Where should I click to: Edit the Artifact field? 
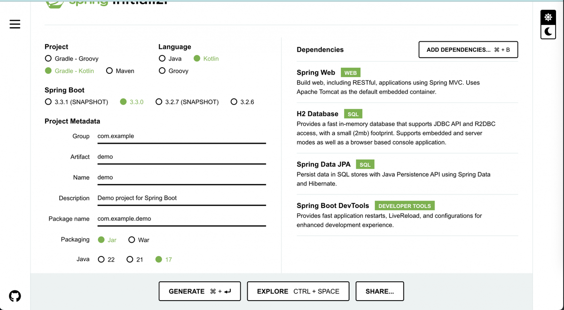pyautogui.click(x=181, y=157)
